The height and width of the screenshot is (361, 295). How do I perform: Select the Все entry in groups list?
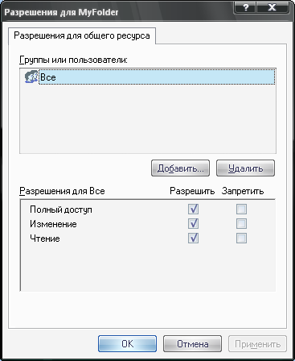pos(157,77)
